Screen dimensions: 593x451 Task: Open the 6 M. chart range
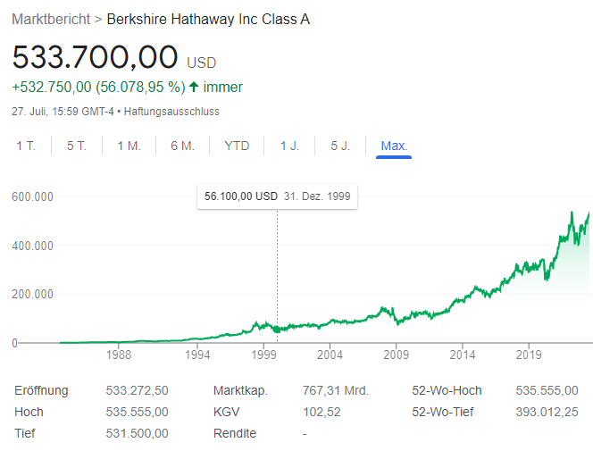(x=182, y=146)
